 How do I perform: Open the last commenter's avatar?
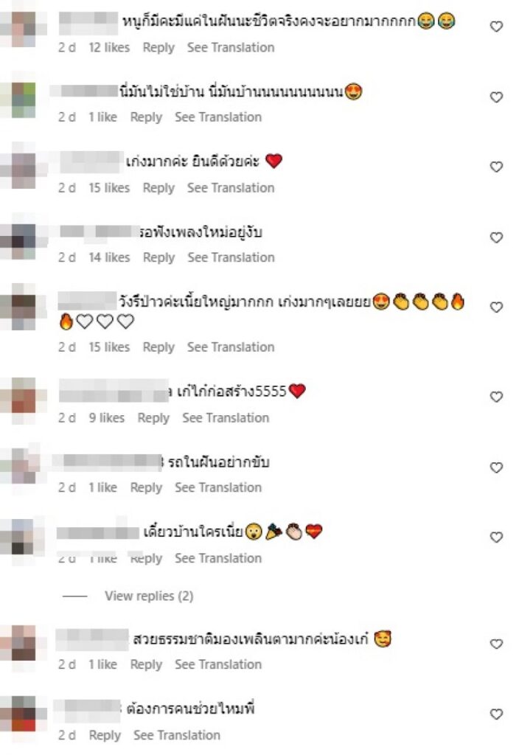point(23,714)
